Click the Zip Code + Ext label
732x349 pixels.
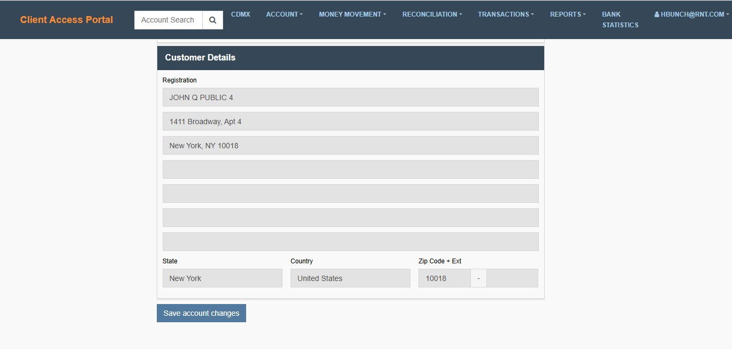[440, 261]
